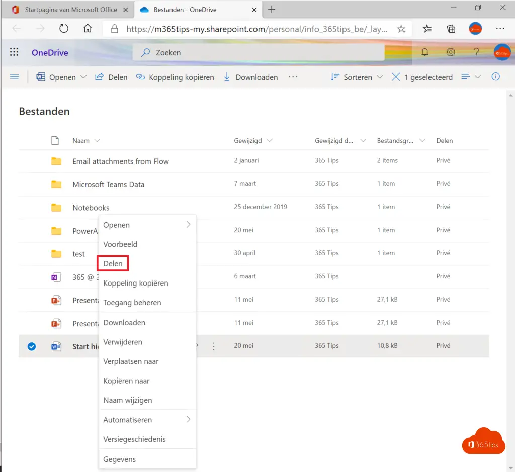Open the settings gear in OneDrive header
This screenshot has width=515, height=472.
[451, 52]
